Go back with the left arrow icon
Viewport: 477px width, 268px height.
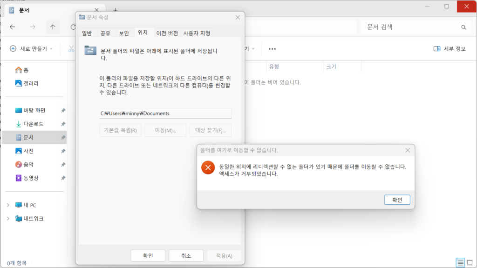(x=12, y=27)
